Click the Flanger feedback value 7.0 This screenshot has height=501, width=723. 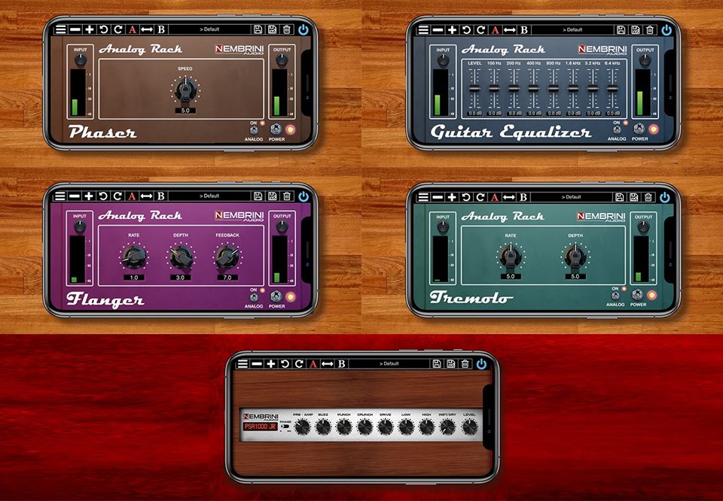tap(227, 278)
